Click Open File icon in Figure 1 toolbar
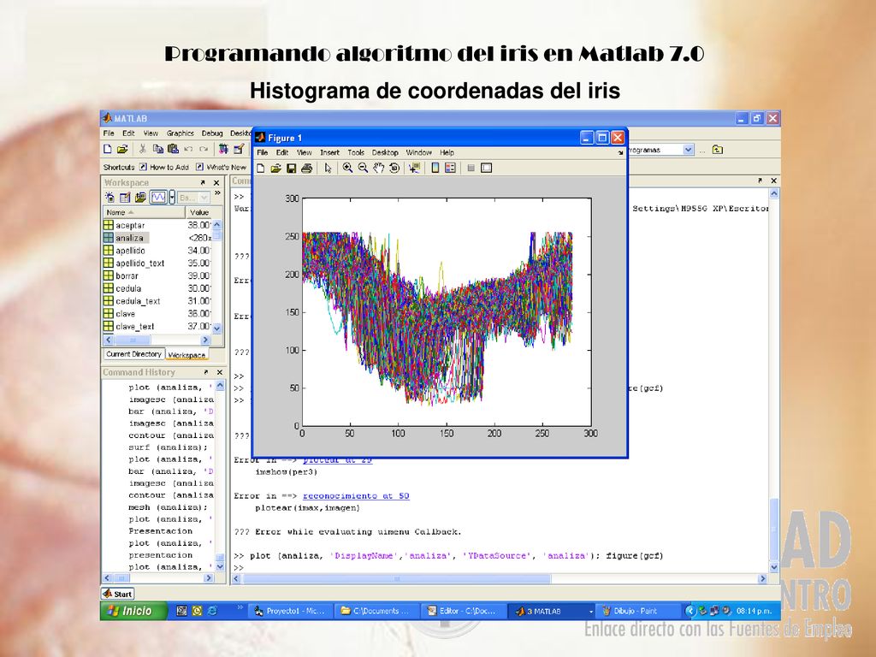Image resolution: width=876 pixels, height=657 pixels. (276, 169)
